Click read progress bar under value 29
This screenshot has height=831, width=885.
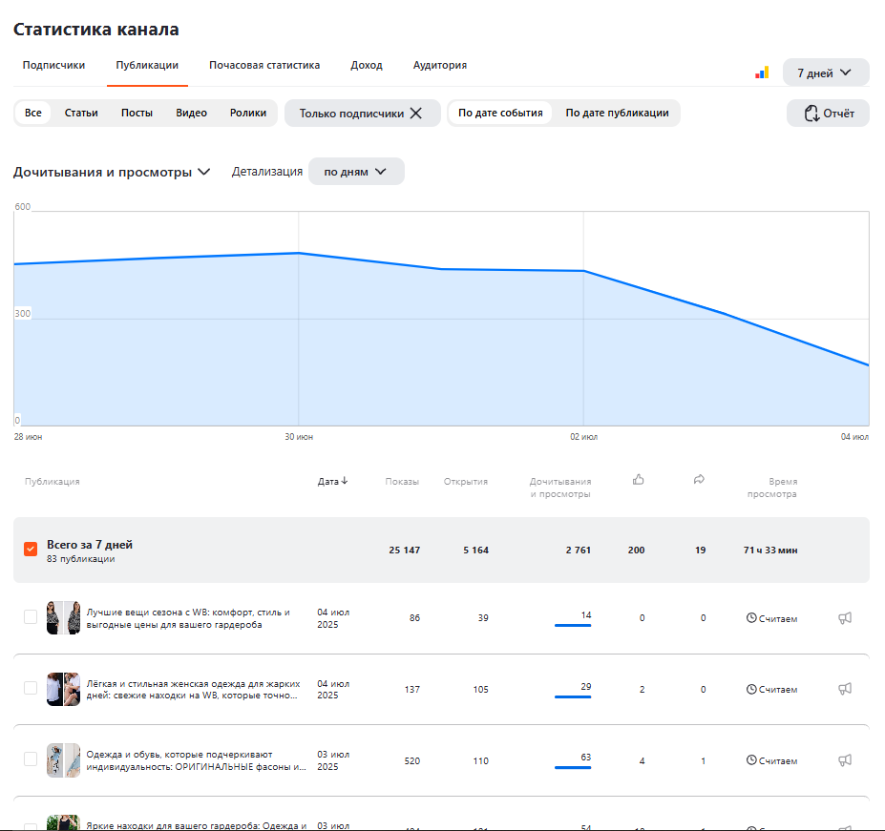[573, 696]
